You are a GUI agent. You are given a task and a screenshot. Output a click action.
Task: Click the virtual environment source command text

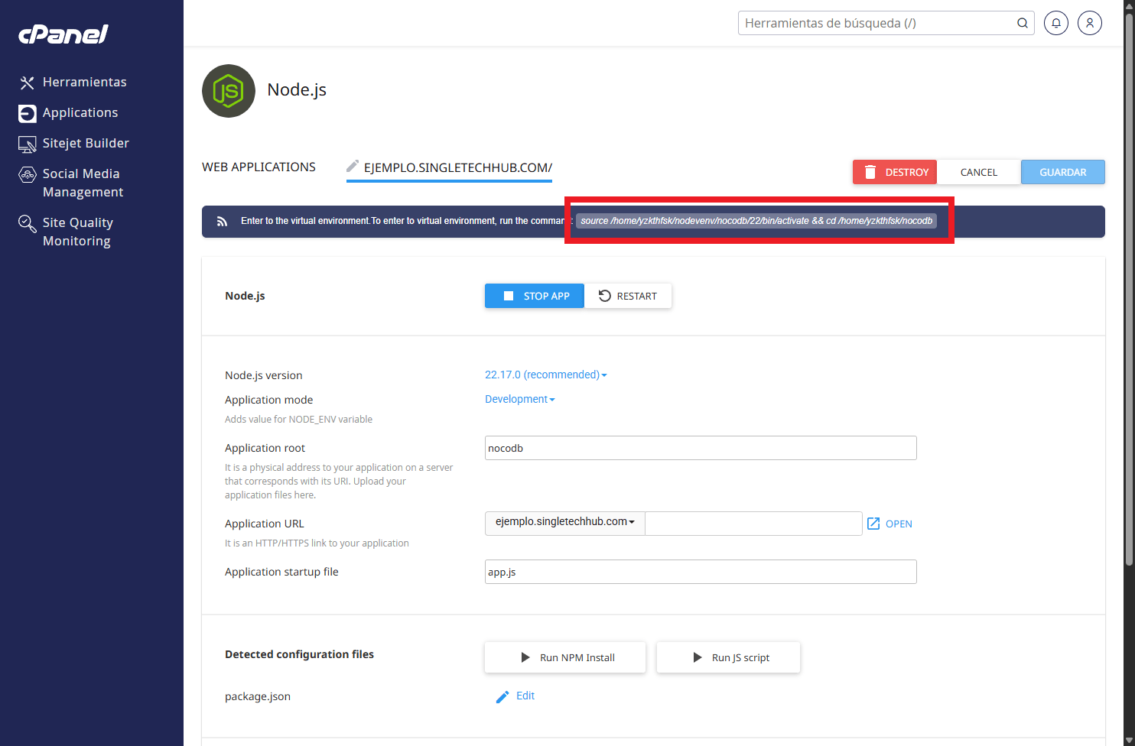(x=756, y=221)
